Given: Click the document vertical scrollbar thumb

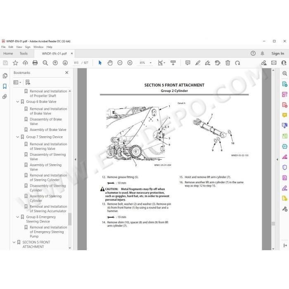Looking at the screenshot, I should 273,224.
